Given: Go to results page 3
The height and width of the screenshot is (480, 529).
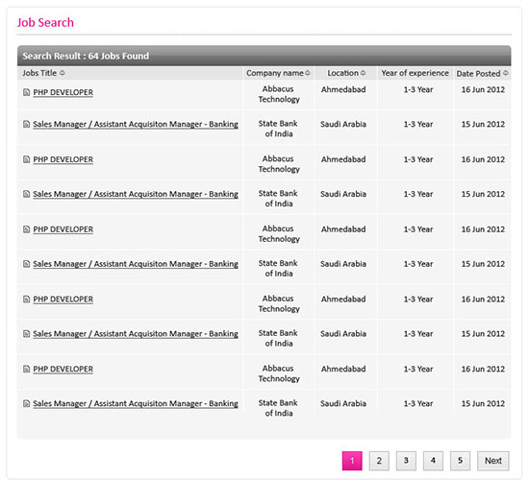Looking at the screenshot, I should click(x=406, y=461).
